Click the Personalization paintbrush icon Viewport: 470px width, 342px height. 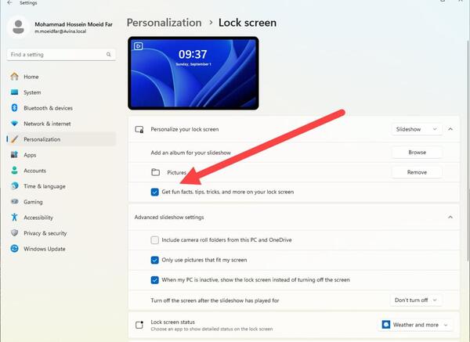click(14, 139)
